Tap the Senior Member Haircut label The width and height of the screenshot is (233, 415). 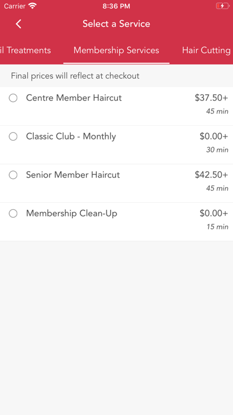click(x=73, y=175)
